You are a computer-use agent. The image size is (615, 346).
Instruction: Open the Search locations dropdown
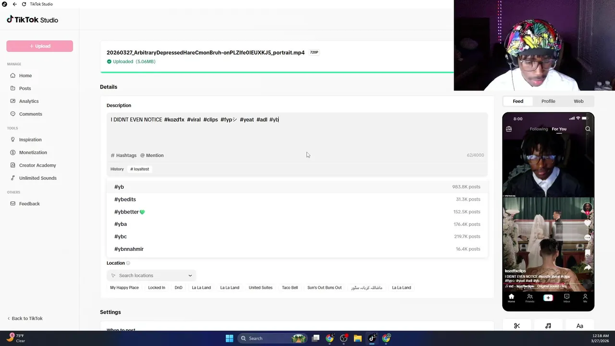coord(151,275)
